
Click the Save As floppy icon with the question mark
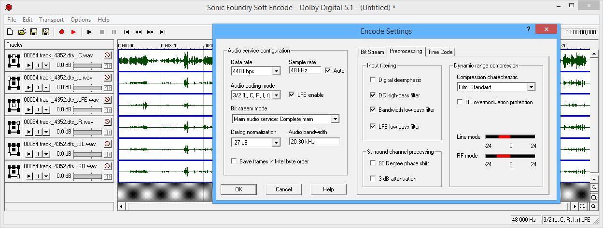46,32
